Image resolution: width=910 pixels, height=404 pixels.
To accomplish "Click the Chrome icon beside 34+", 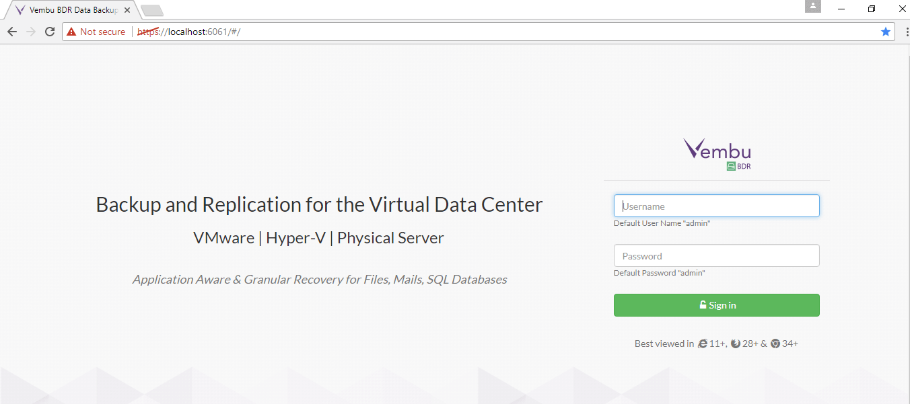I will [775, 344].
